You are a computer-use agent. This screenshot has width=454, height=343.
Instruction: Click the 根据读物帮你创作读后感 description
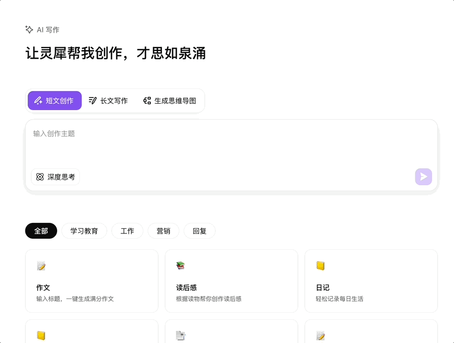pyautogui.click(x=209, y=299)
